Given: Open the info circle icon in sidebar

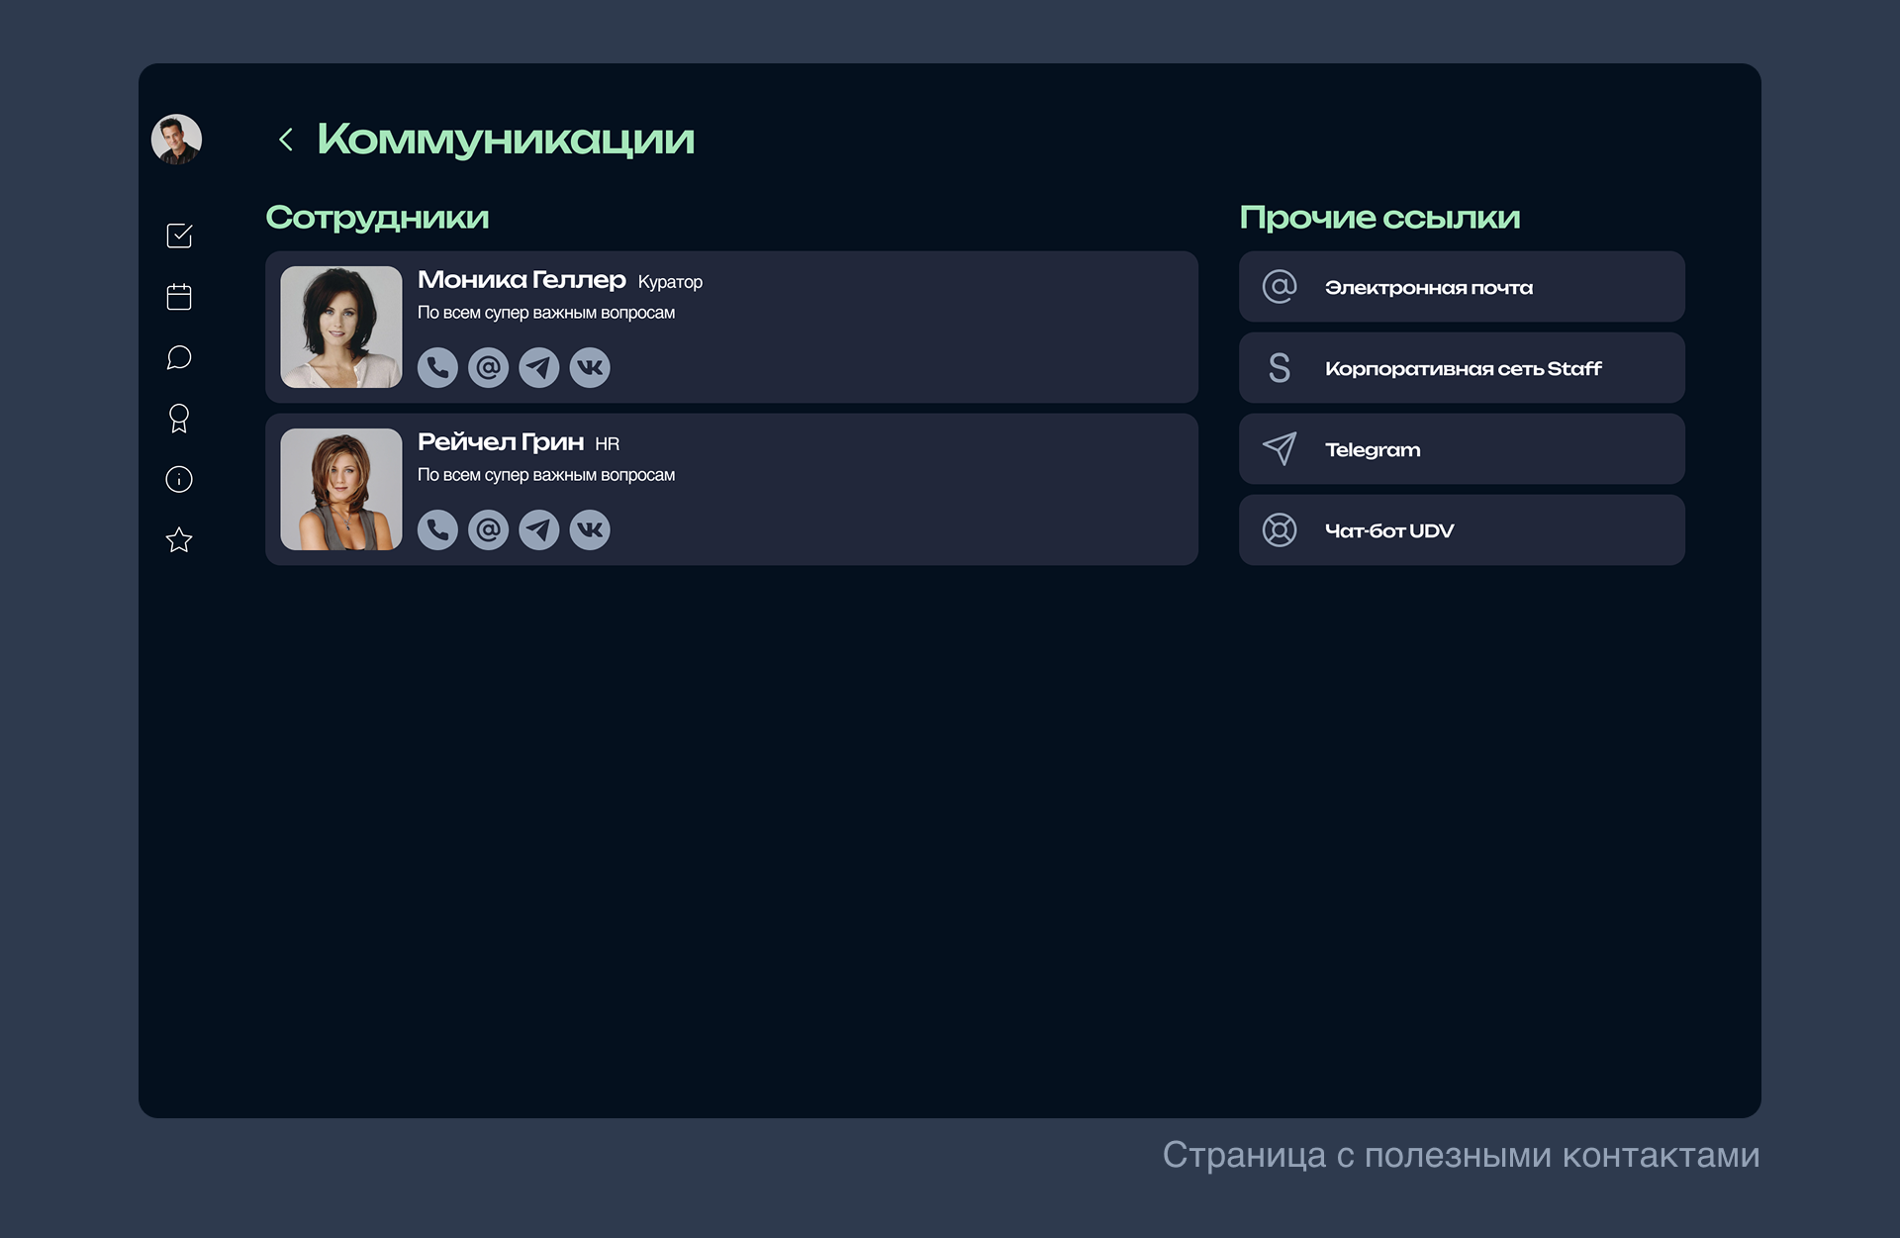Looking at the screenshot, I should (179, 479).
